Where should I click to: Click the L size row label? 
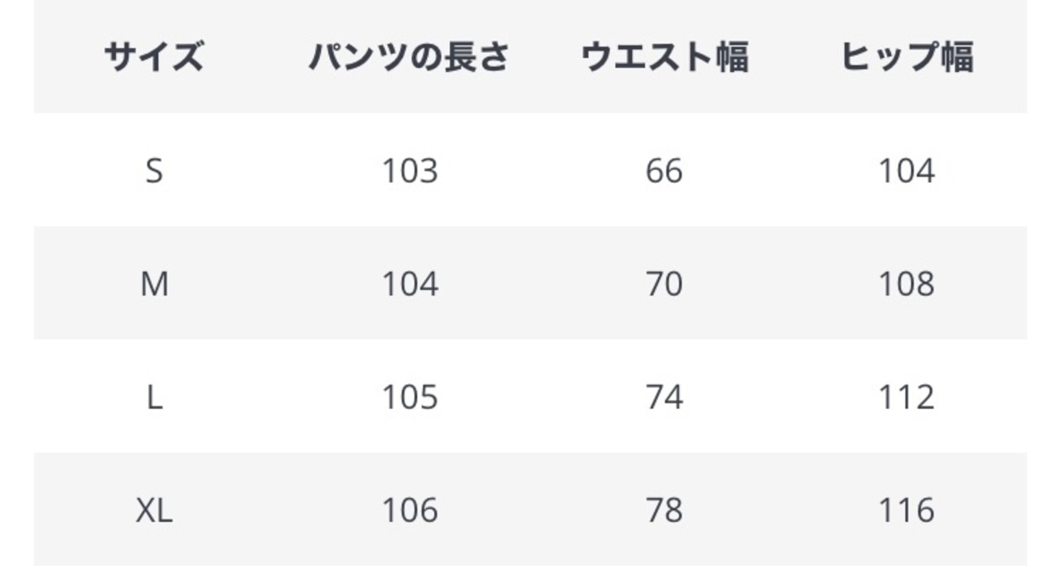pos(154,399)
